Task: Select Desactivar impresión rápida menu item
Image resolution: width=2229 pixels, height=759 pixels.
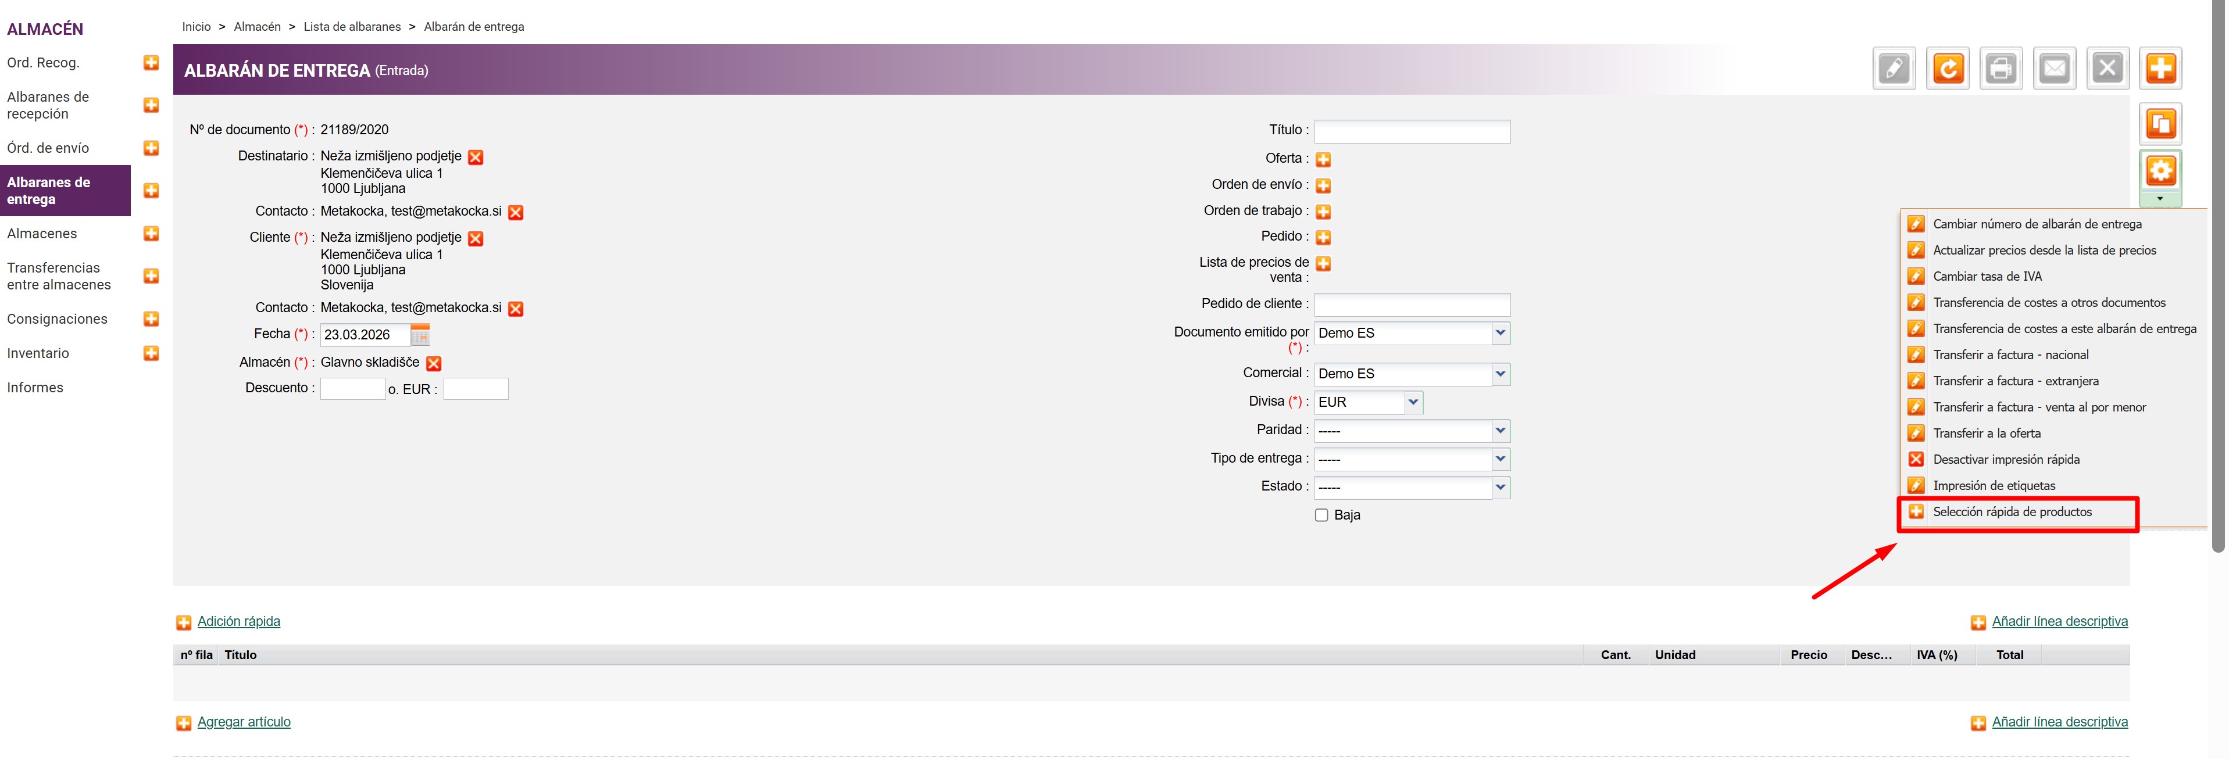Action: 2006,460
